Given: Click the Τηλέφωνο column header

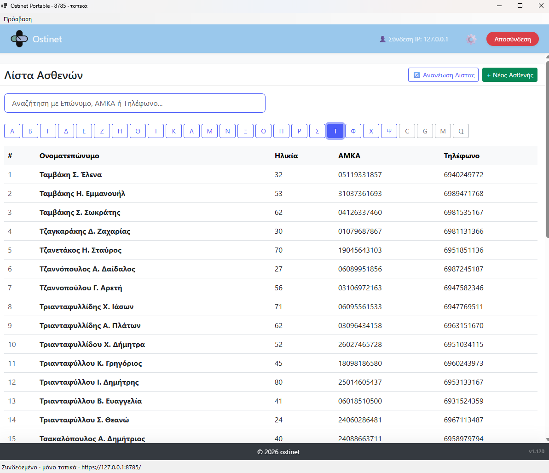Looking at the screenshot, I should [462, 156].
